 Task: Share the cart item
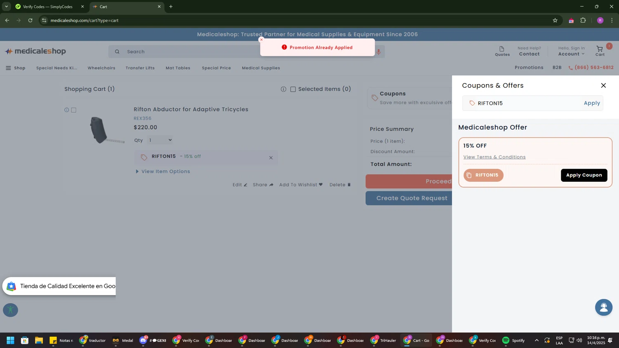pos(263,185)
